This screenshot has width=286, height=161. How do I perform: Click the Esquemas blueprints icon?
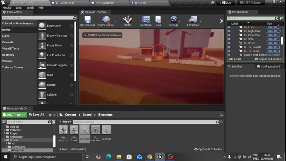pyautogui.click(x=193, y=20)
